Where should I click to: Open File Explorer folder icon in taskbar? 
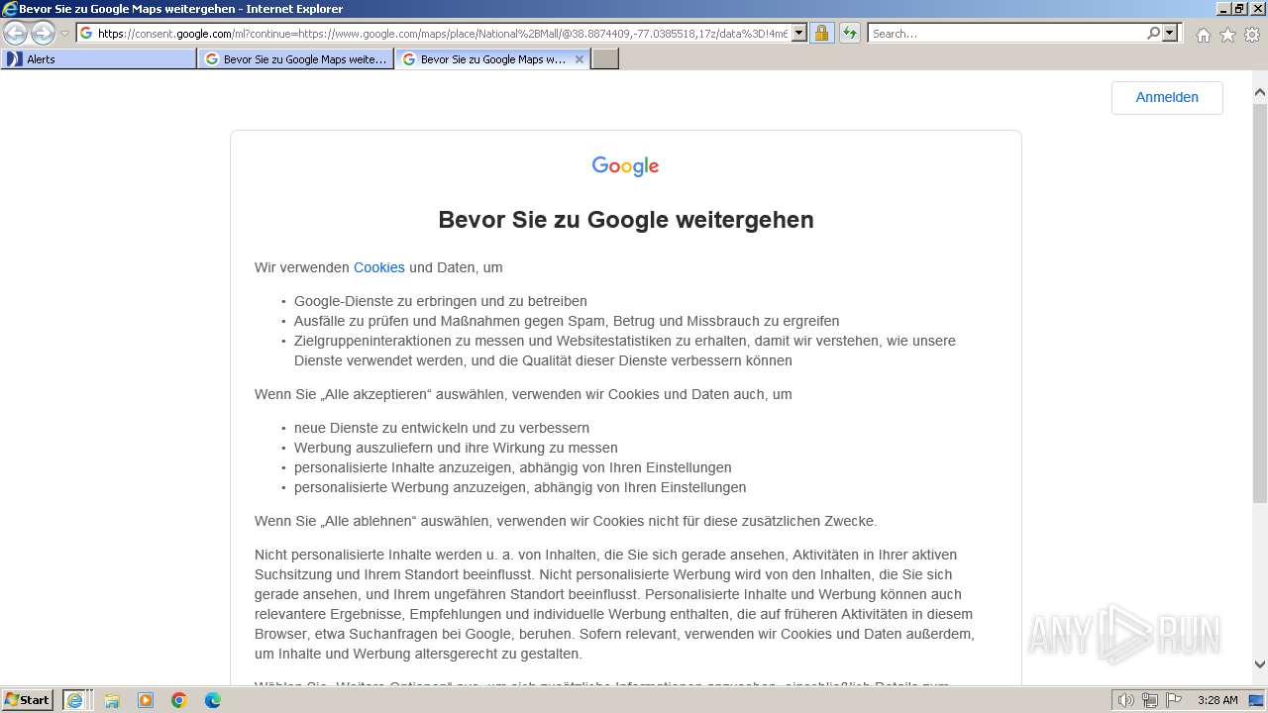(x=112, y=700)
